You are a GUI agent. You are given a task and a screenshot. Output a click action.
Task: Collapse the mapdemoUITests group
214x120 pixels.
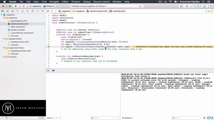(x=4, y=48)
